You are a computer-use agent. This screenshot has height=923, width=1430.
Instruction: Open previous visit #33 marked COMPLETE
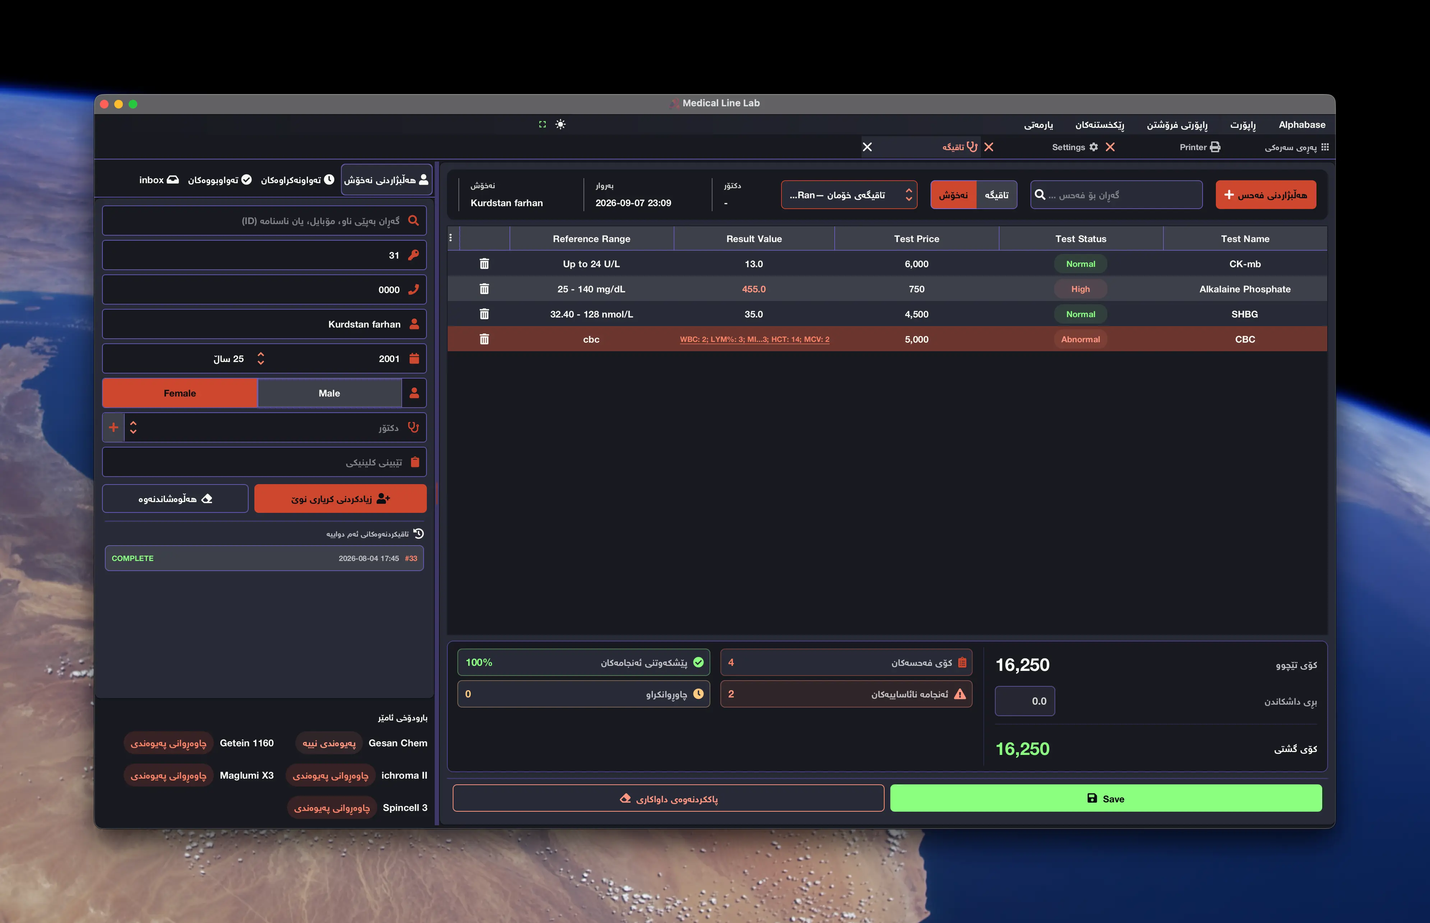coord(264,558)
